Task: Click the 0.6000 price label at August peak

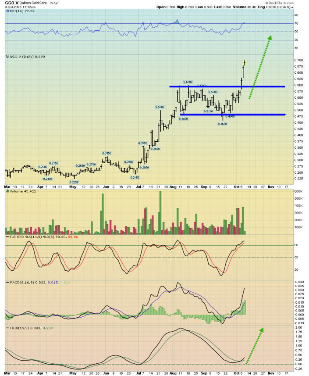Action: pyautogui.click(x=188, y=82)
